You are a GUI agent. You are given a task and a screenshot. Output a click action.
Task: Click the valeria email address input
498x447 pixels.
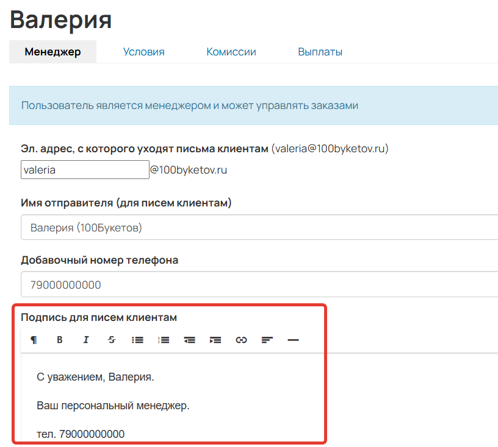point(85,170)
